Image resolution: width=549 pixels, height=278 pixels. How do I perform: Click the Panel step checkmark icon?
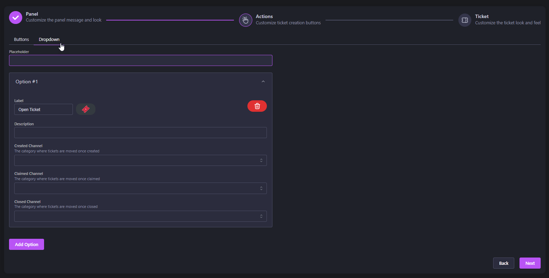pos(16,17)
